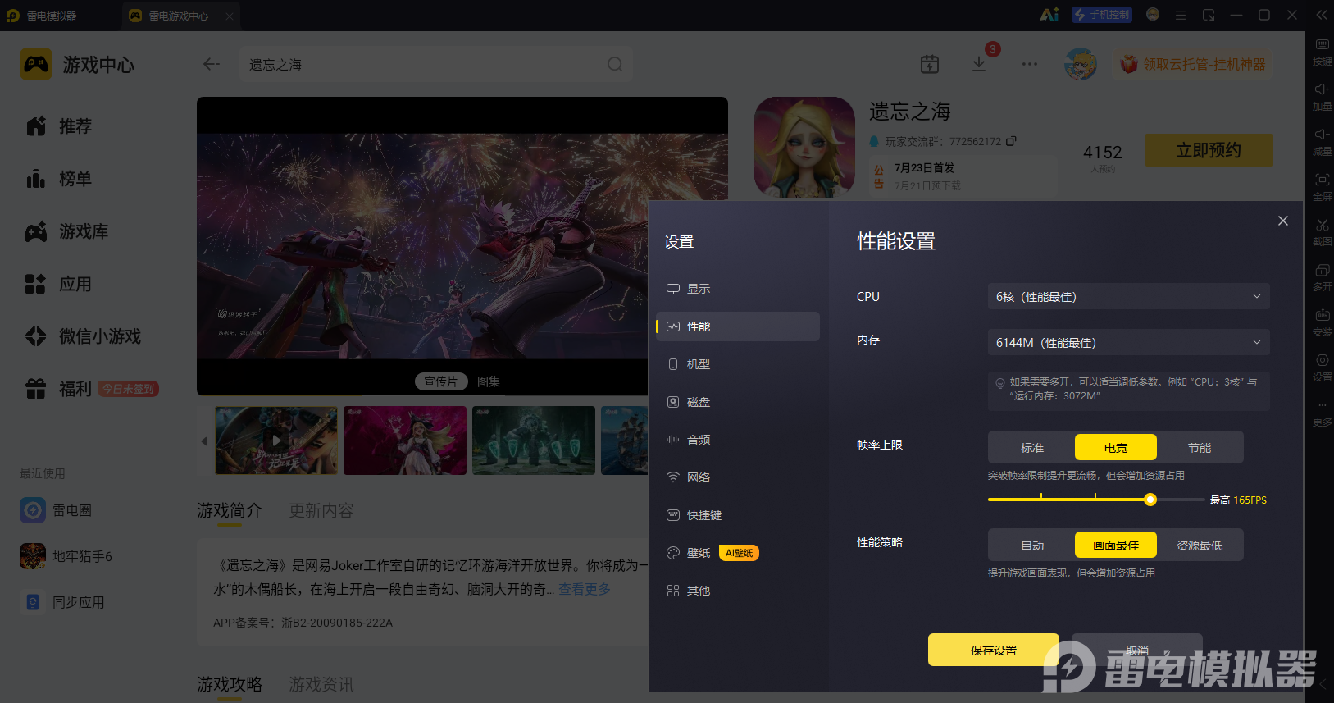Click the magnifier search icon
1334x703 pixels.
pos(615,64)
